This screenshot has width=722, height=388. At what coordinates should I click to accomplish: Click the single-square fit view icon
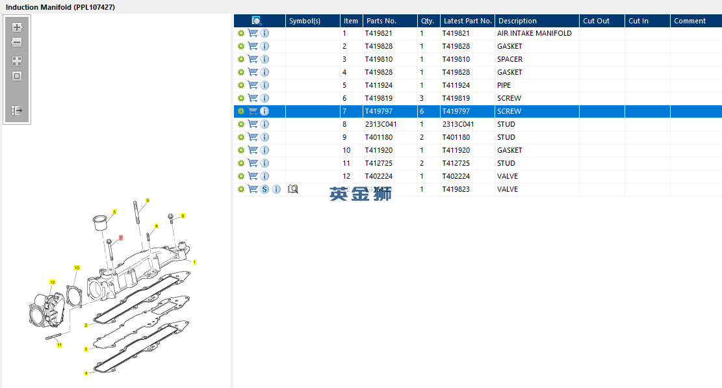coord(17,76)
